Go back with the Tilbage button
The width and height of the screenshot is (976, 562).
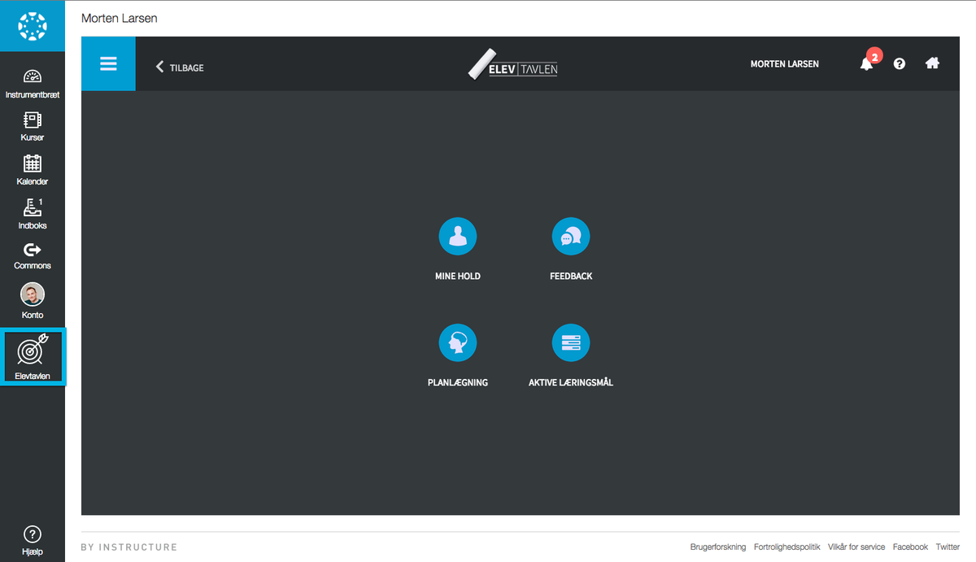pos(180,68)
